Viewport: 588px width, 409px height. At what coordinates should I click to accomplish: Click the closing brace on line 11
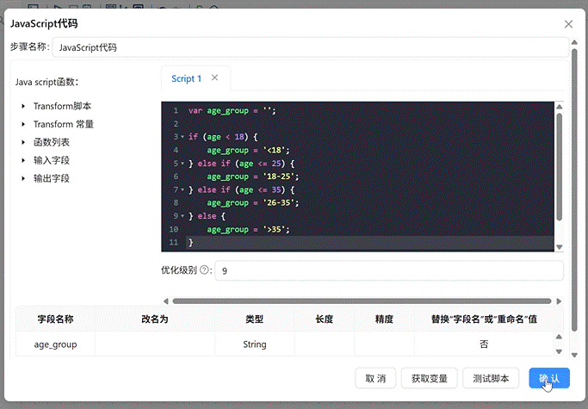190,243
